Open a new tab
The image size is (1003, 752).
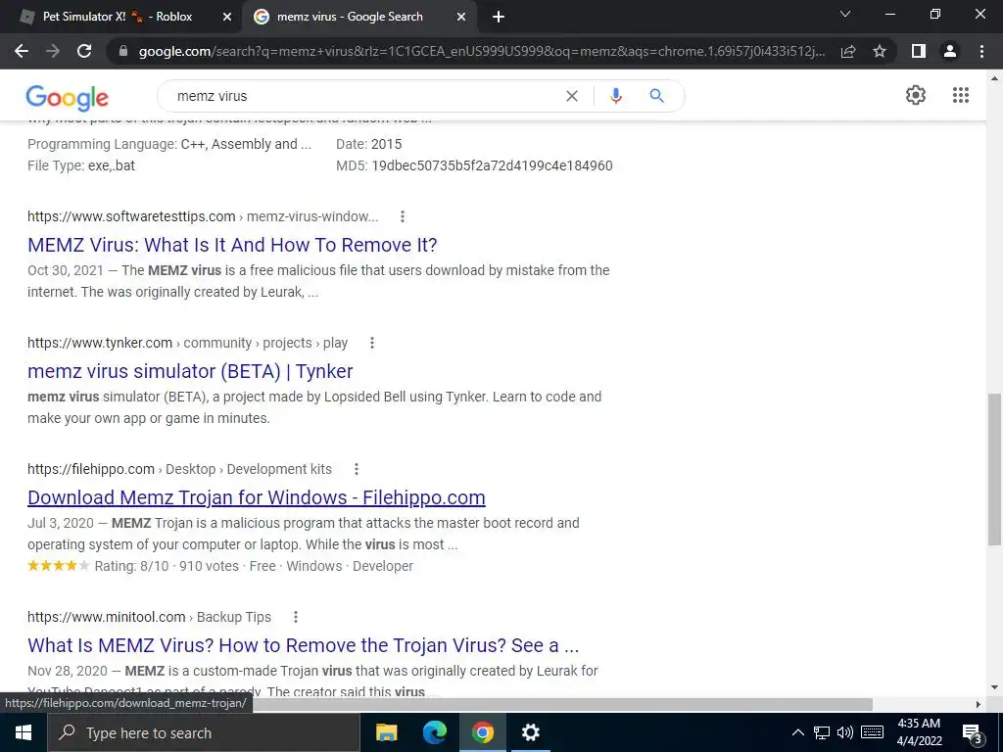[x=499, y=18]
